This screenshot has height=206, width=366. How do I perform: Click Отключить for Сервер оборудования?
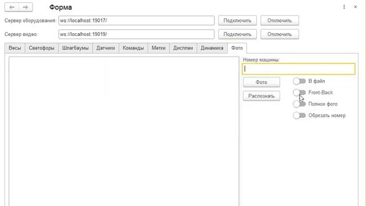(280, 21)
